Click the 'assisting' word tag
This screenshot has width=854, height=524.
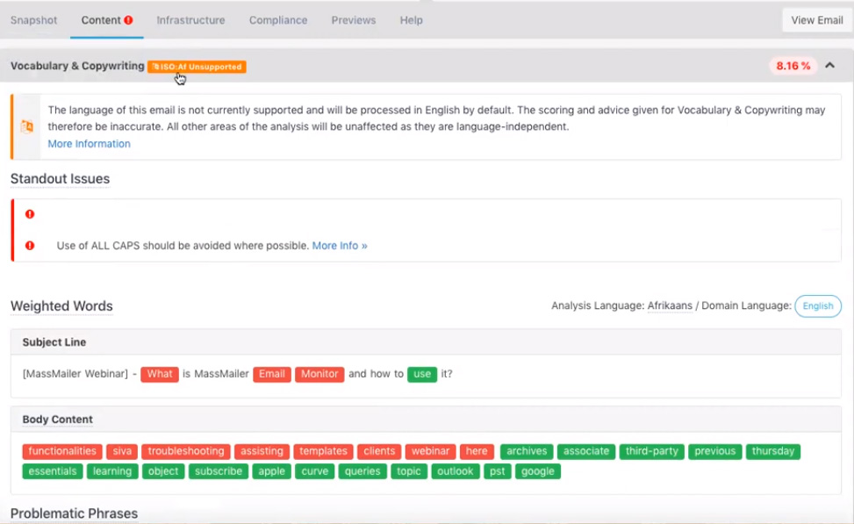[262, 451]
